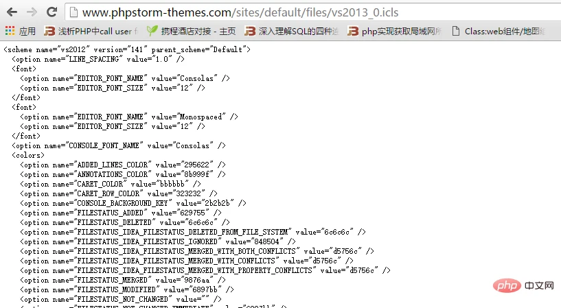Click the FILESTATUS_IDEA_FILESTATUS_DELETED_FROM_FILE_SYSTEM line
This screenshot has height=308, width=561.
(x=193, y=233)
